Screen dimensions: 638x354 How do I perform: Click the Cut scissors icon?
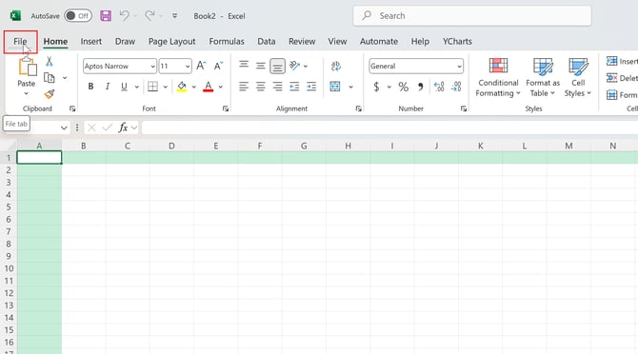(x=50, y=61)
